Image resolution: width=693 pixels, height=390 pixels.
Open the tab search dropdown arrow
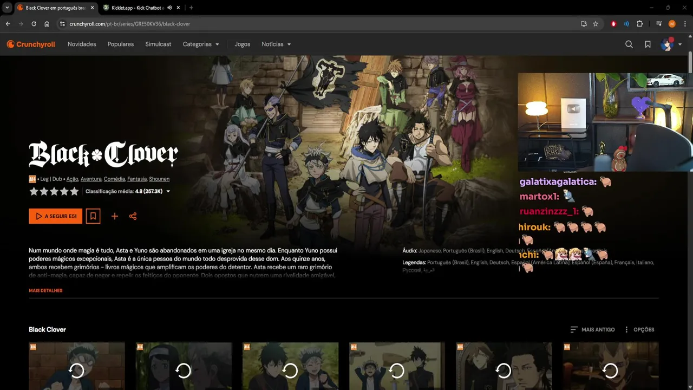click(7, 8)
